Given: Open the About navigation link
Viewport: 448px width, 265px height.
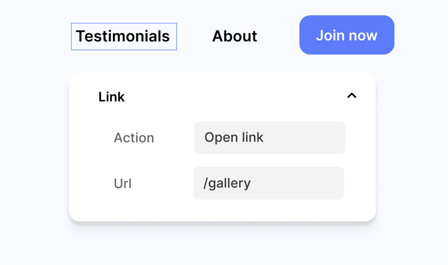Looking at the screenshot, I should [234, 36].
